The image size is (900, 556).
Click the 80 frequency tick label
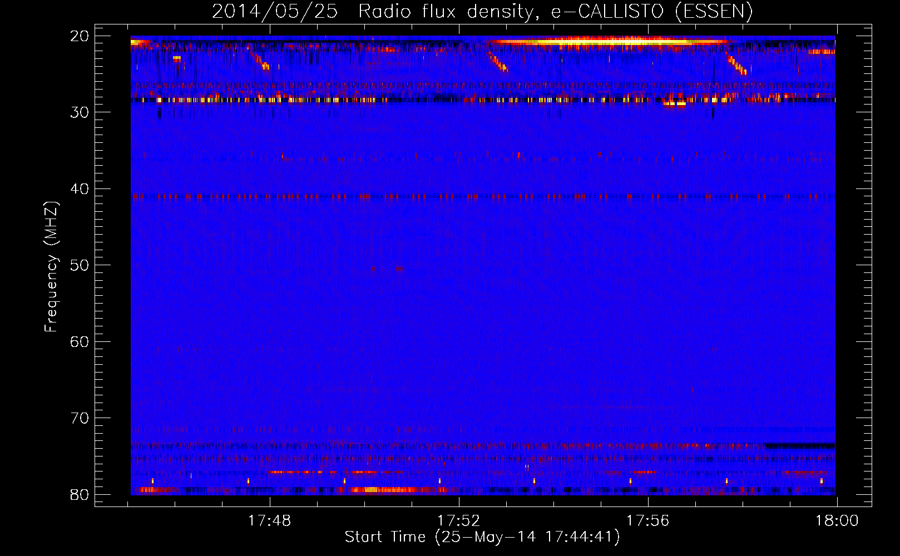click(x=80, y=495)
